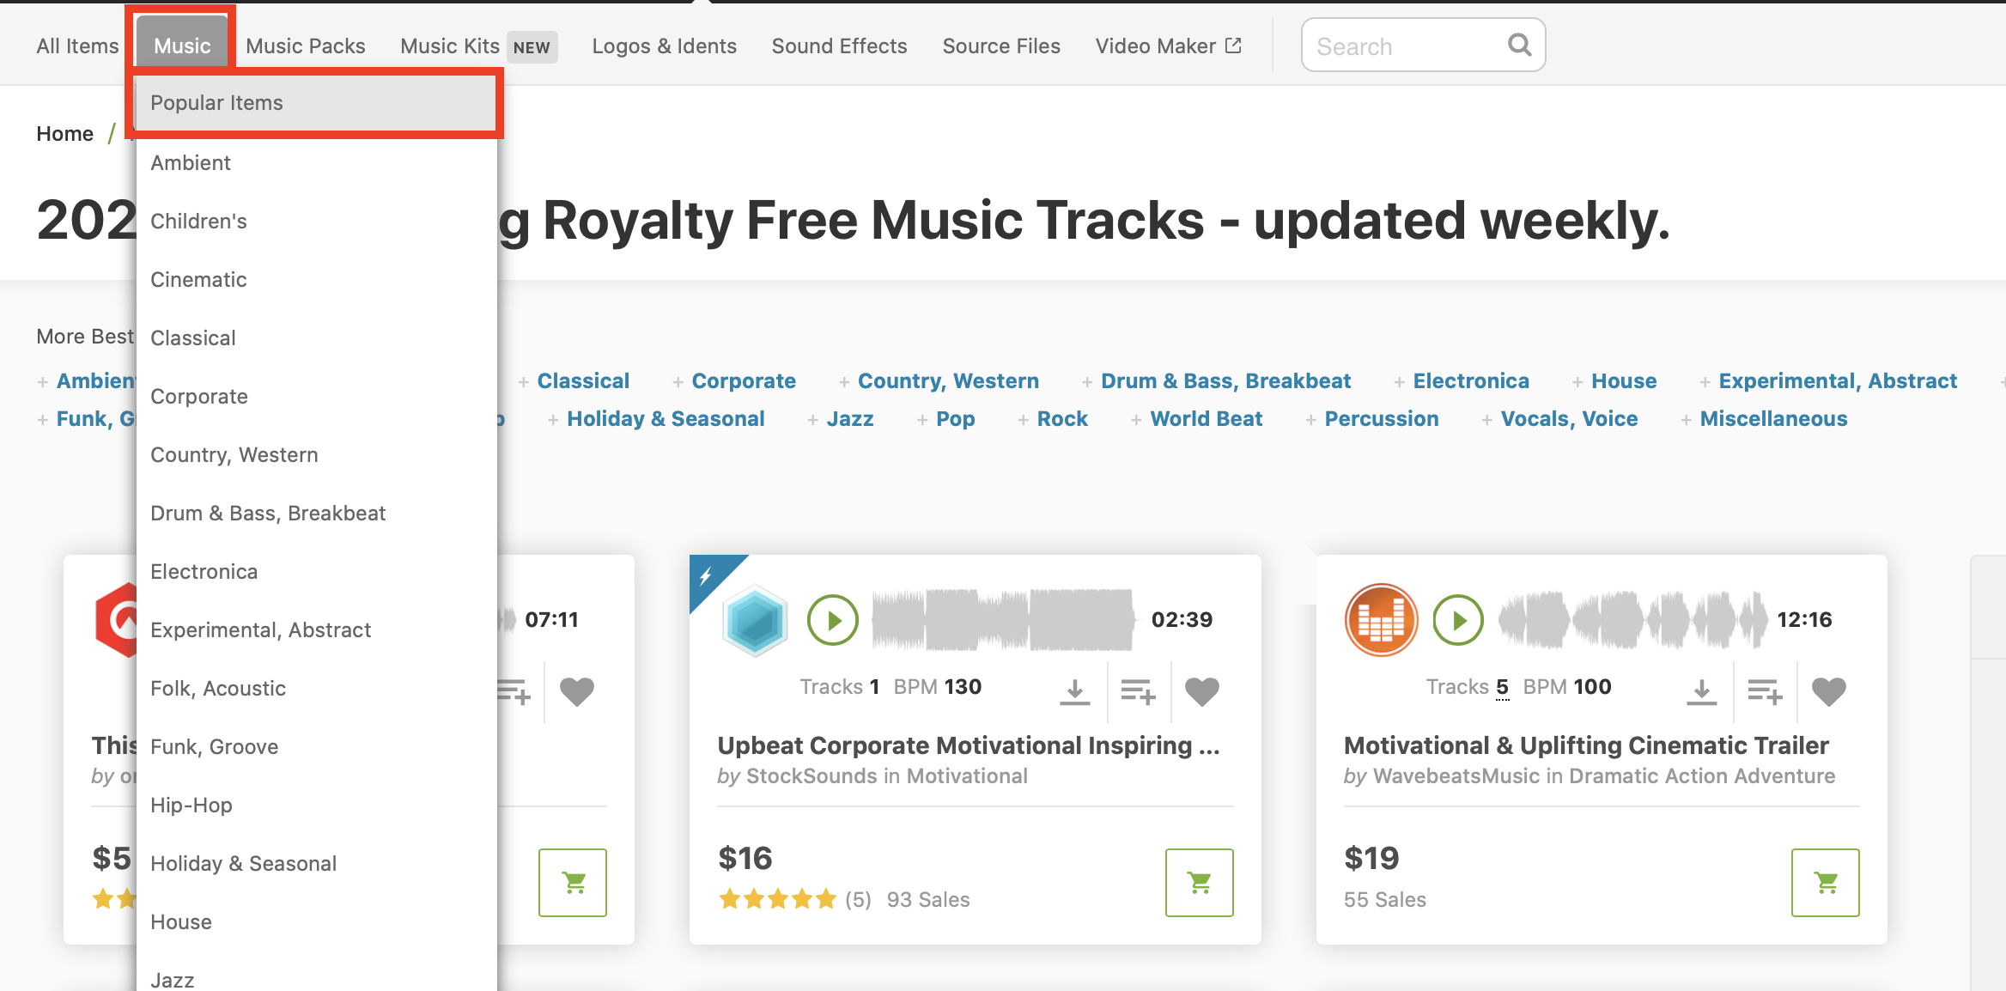Screen dimensions: 2006x991
Task: Download preview of Cinematic Trailer track
Action: click(x=1701, y=690)
